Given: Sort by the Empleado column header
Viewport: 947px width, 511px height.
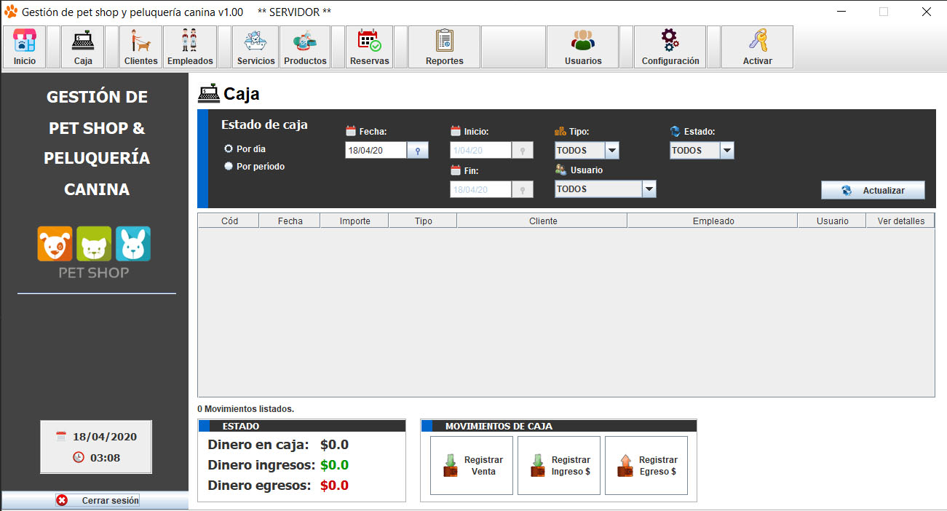Looking at the screenshot, I should coord(713,221).
